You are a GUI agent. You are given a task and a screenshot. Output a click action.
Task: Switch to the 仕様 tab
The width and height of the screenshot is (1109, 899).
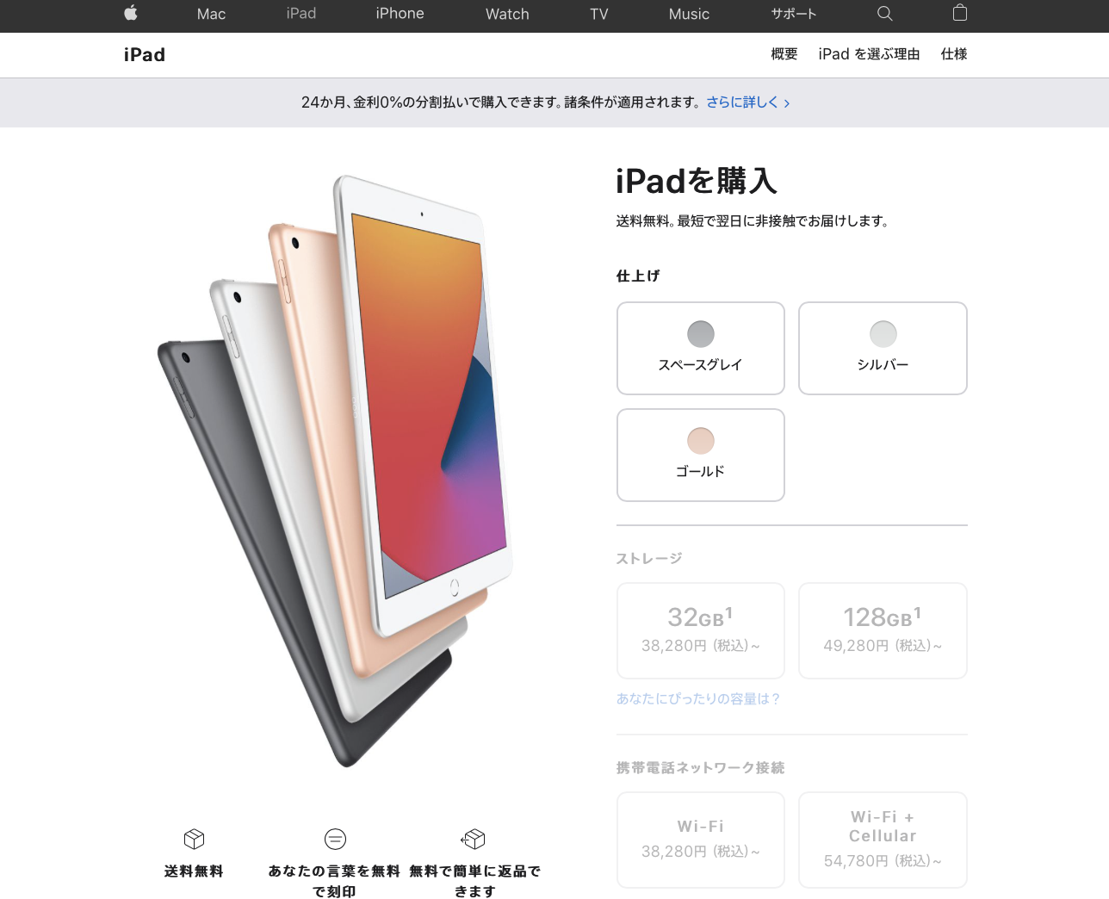[954, 54]
